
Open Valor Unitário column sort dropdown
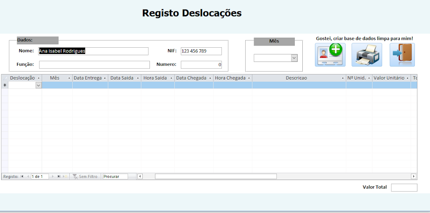click(x=407, y=78)
